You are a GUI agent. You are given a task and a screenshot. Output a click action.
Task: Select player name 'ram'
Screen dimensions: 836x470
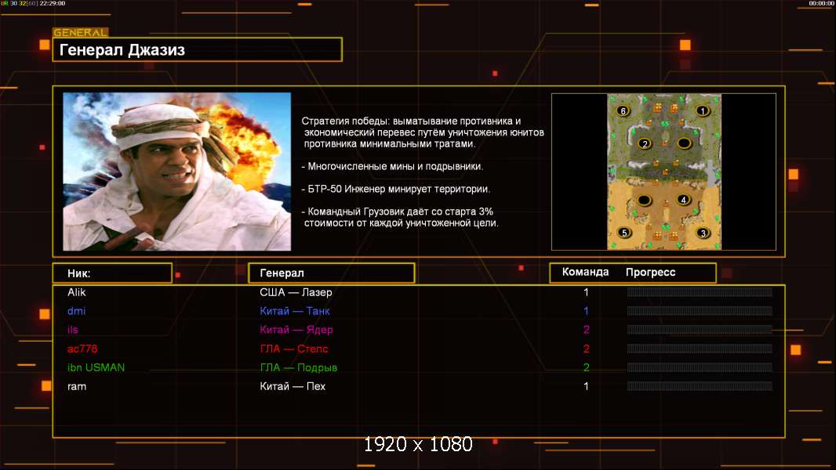77,386
